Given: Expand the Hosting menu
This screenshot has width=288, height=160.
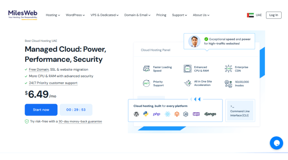Looking at the screenshot, I should tap(53, 15).
